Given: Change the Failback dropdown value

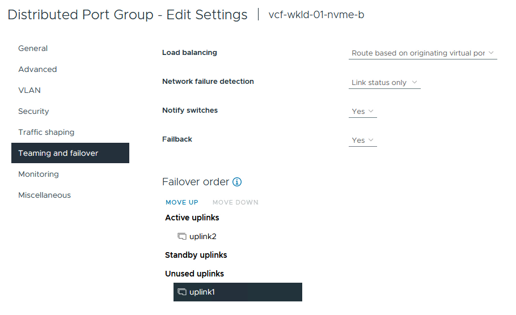Looking at the screenshot, I should pos(363,141).
